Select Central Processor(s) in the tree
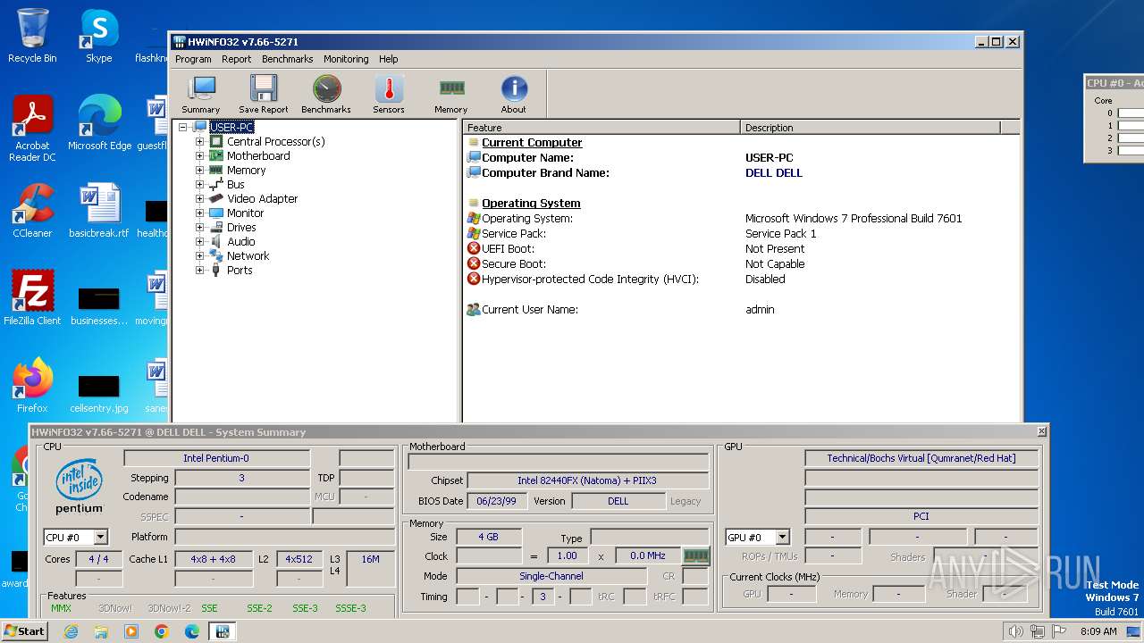The image size is (1144, 643). [275, 141]
